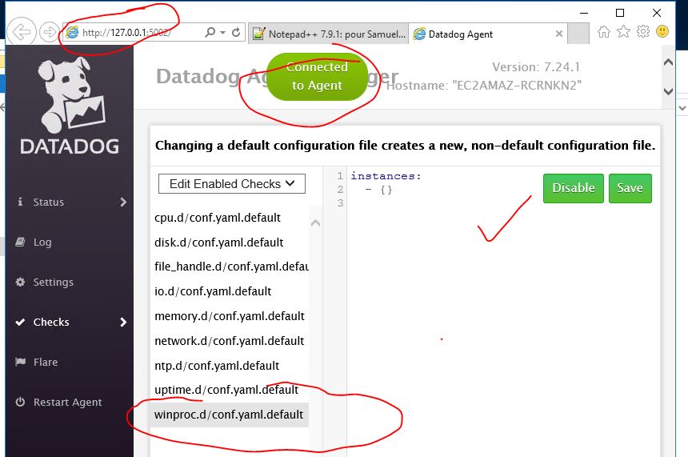Open the Log section in sidebar
This screenshot has width=688, height=457.
coord(42,243)
